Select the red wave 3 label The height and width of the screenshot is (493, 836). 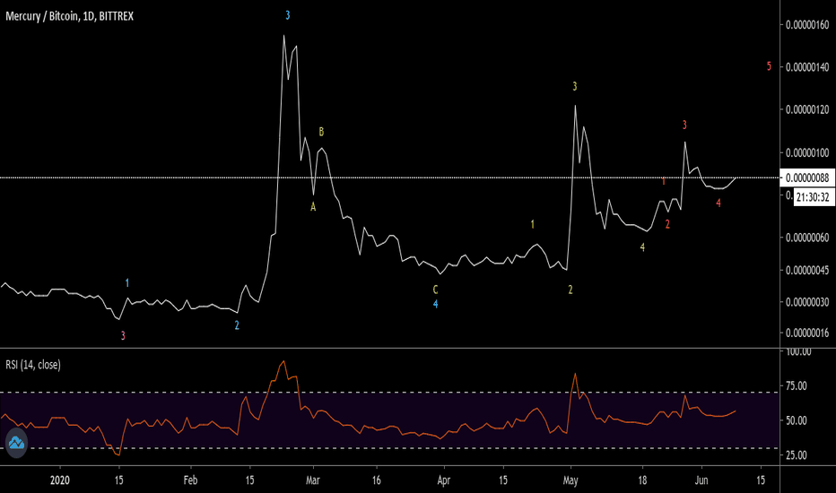click(x=684, y=125)
